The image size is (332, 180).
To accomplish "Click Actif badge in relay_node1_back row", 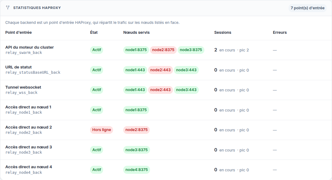I will point(97,110).
